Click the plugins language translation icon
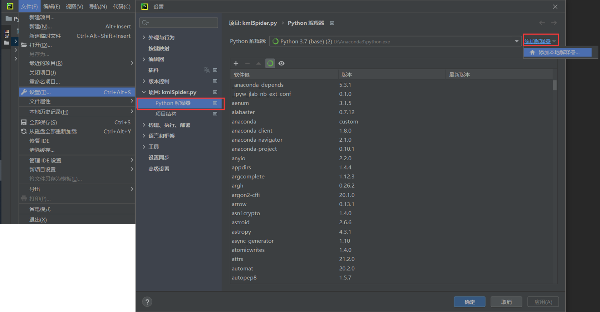Viewport: 600px width, 312px height. [x=206, y=70]
